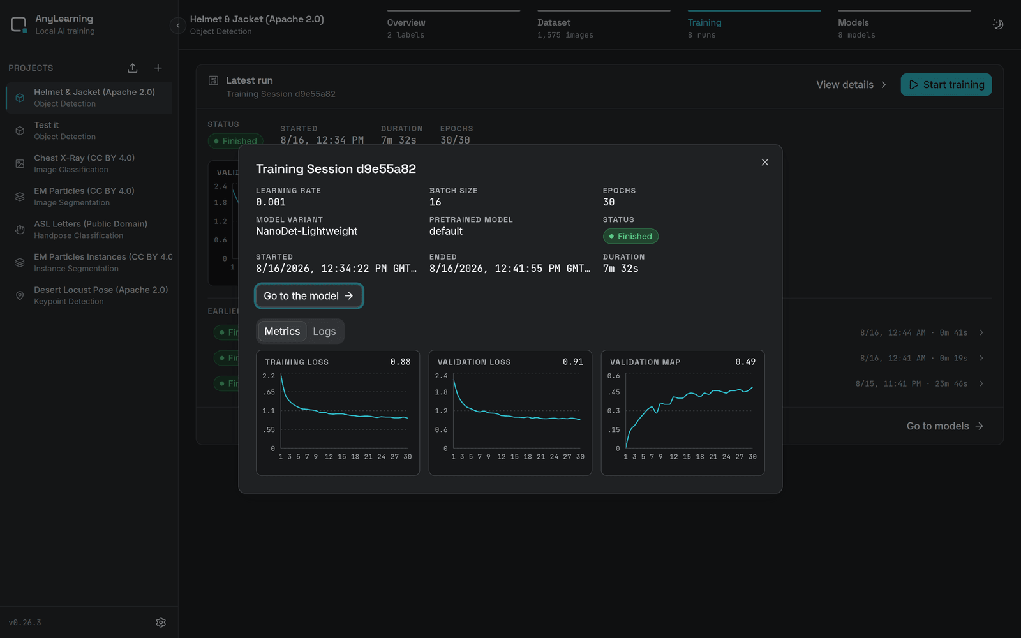The height and width of the screenshot is (638, 1021).
Task: Click the Latest run chart icon
Action: click(x=214, y=80)
